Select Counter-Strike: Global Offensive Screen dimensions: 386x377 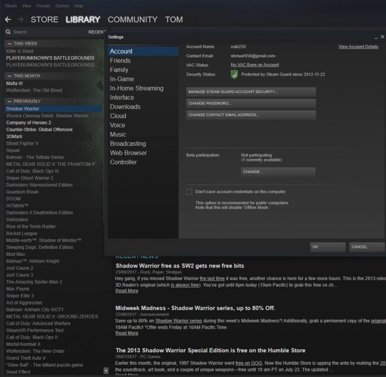[39, 130]
